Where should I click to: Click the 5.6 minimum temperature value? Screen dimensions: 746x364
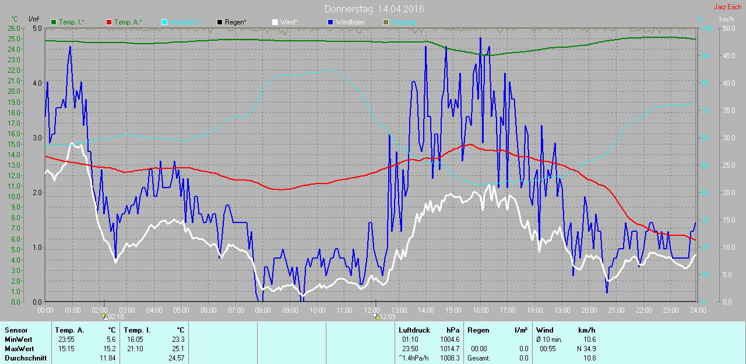(x=111, y=340)
